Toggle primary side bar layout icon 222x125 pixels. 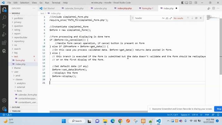(183, 3)
